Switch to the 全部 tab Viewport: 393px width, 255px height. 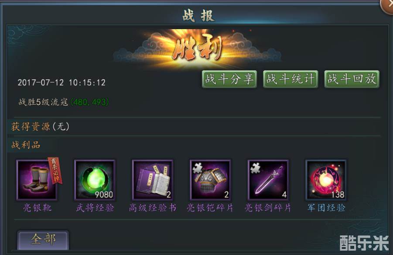[x=43, y=240]
